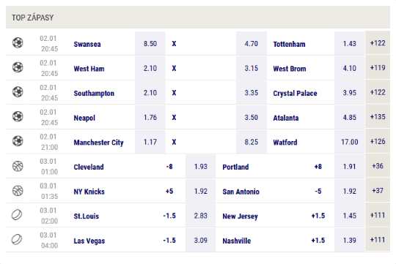Choose Cleveland -8 handicap odds 1.93
396x264 pixels.
(x=200, y=167)
